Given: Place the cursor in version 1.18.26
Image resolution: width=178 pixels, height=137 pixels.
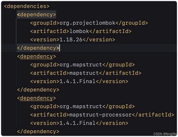Looking at the screenshot, I should click(x=71, y=40).
